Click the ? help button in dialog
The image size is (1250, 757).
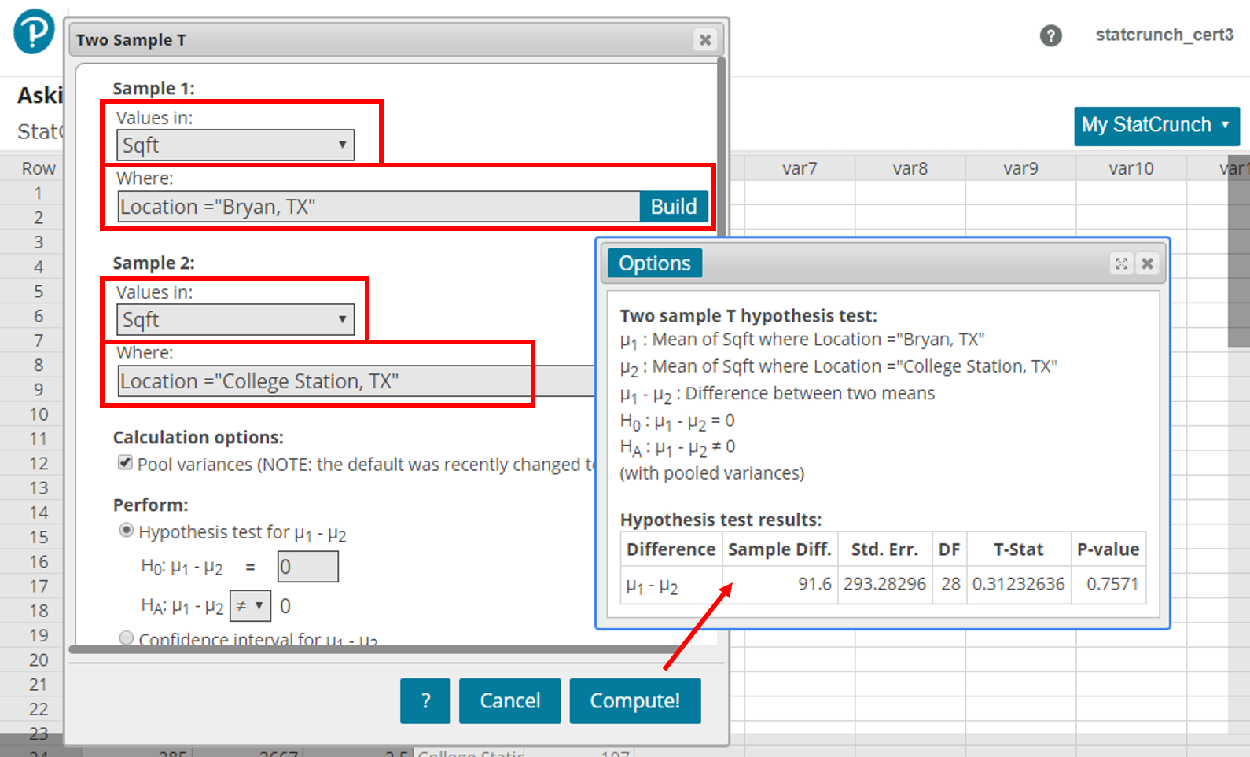pyautogui.click(x=425, y=700)
